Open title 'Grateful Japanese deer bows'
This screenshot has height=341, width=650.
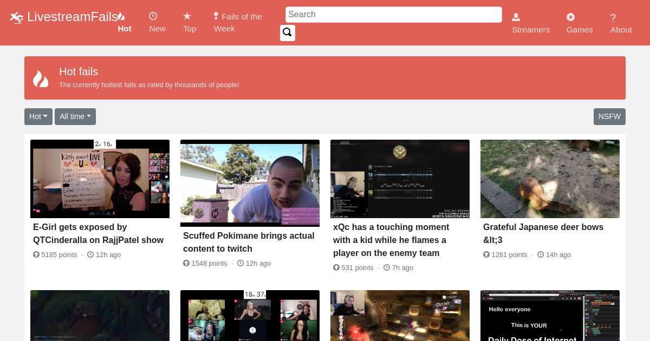pyautogui.click(x=543, y=233)
